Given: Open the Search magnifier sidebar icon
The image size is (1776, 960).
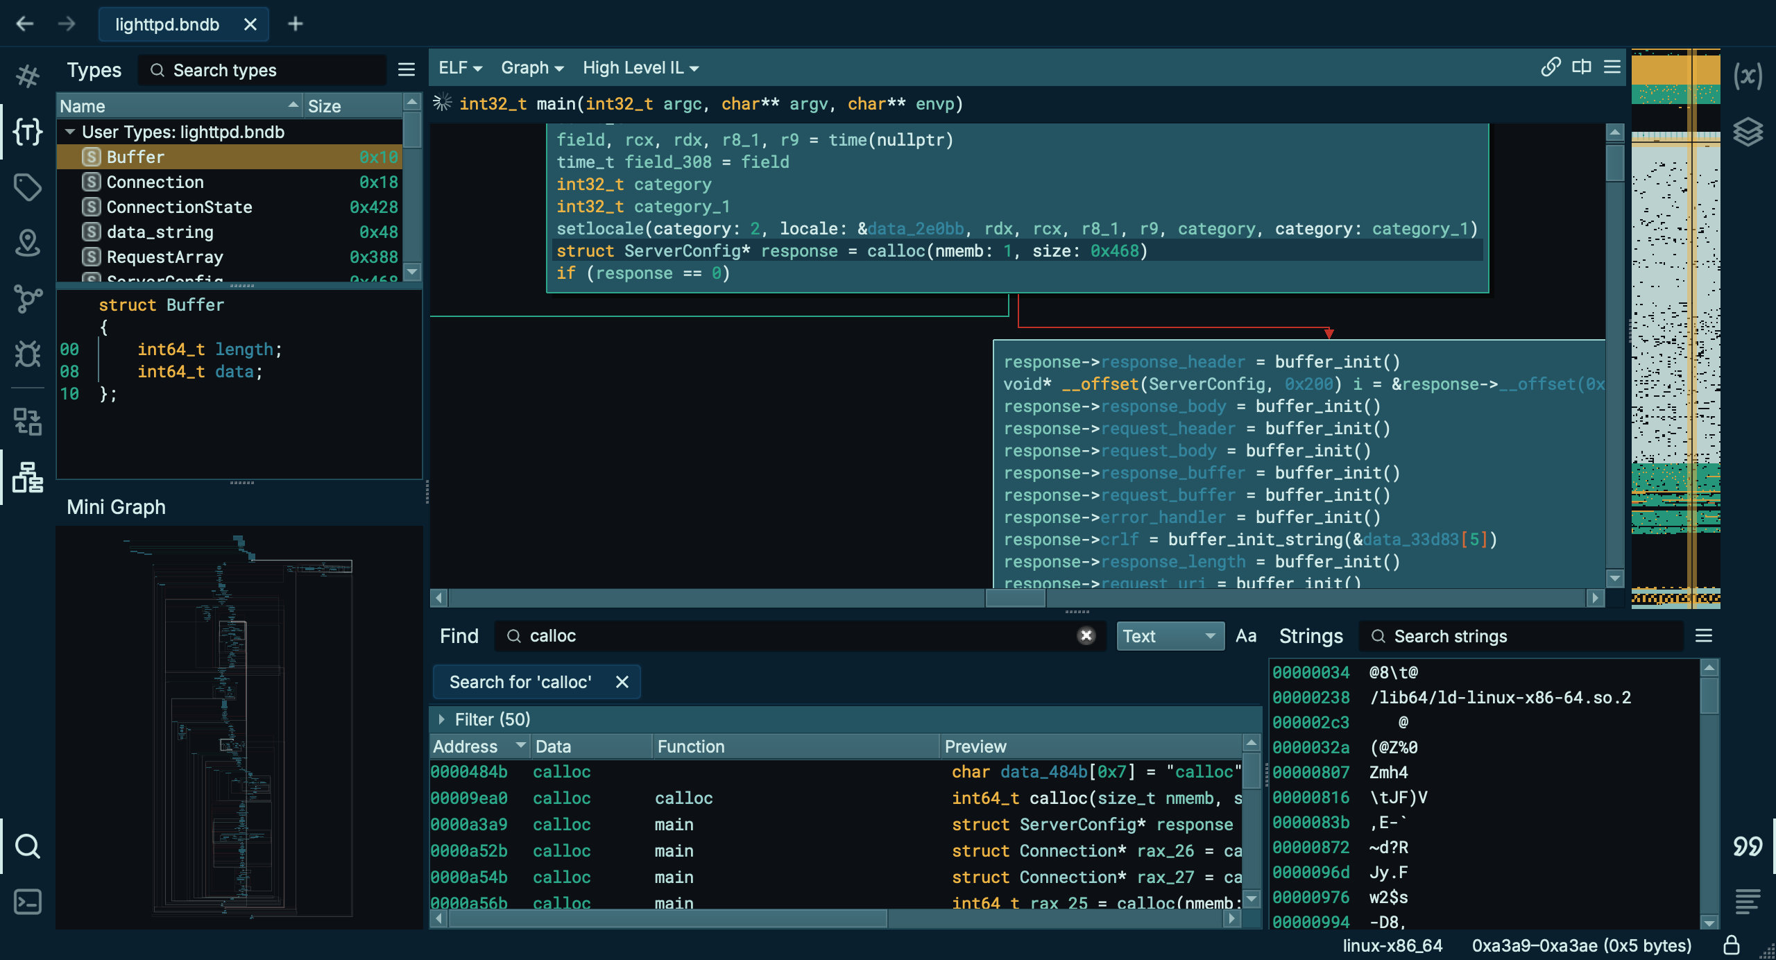Looking at the screenshot, I should 28,846.
